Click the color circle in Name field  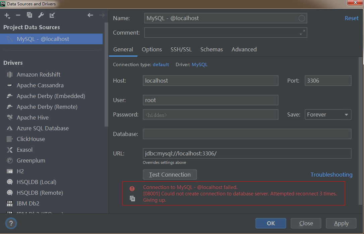tap(302, 18)
